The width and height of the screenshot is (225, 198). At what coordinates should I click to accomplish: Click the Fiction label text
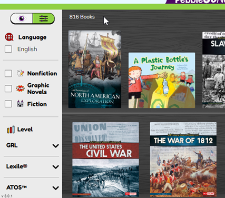tap(37, 104)
